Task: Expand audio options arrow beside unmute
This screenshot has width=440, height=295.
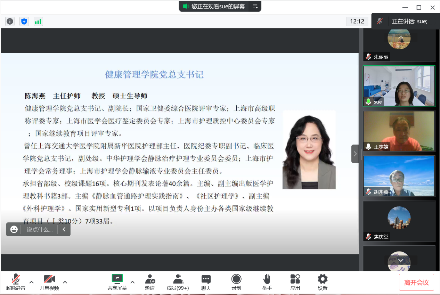Action: click(31, 282)
